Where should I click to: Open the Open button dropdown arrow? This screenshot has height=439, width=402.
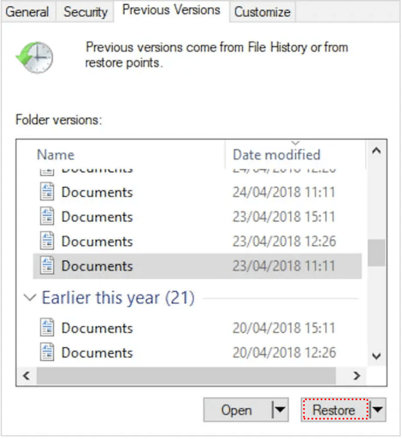pyautogui.click(x=279, y=410)
